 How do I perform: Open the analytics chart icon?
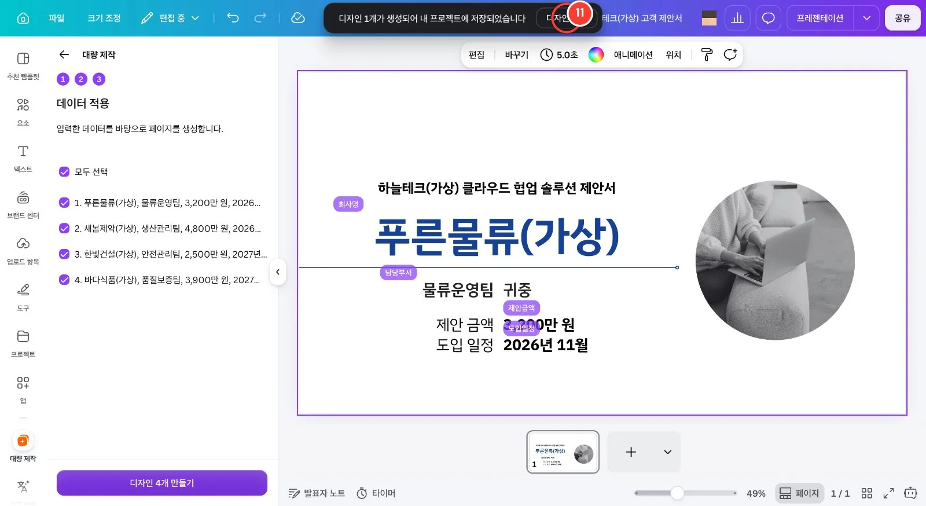pos(737,18)
